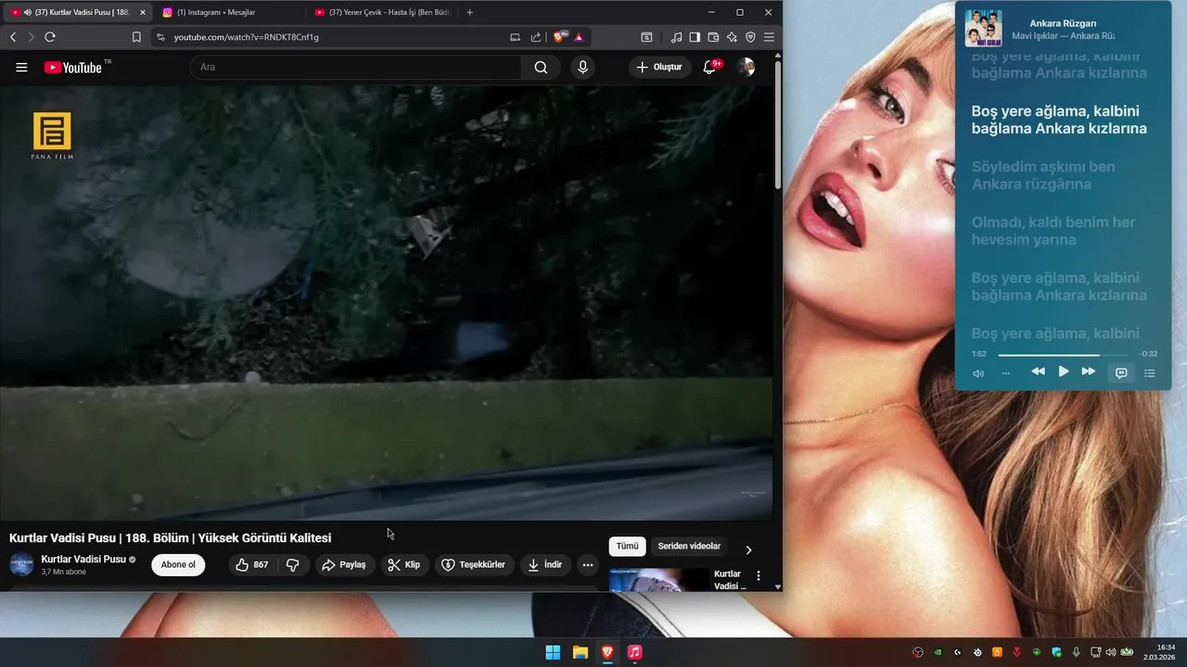This screenshot has width=1187, height=667.
Task: Open options for suggested Kurtlar Vadisi video
Action: tap(759, 575)
